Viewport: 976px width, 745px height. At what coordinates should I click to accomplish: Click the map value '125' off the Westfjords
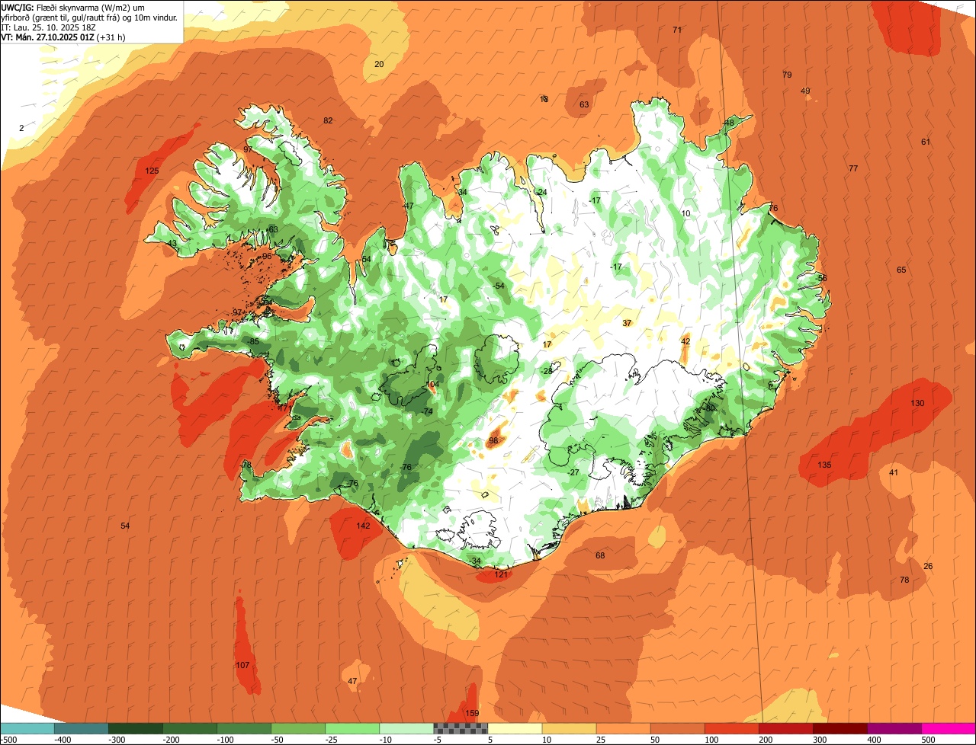(152, 171)
